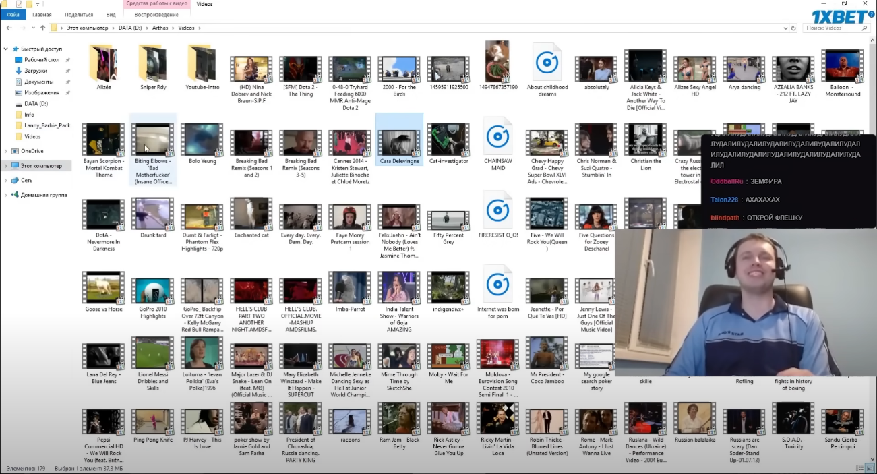
Task: Select Ping Pong Knife video thumbnail
Action: coord(152,419)
